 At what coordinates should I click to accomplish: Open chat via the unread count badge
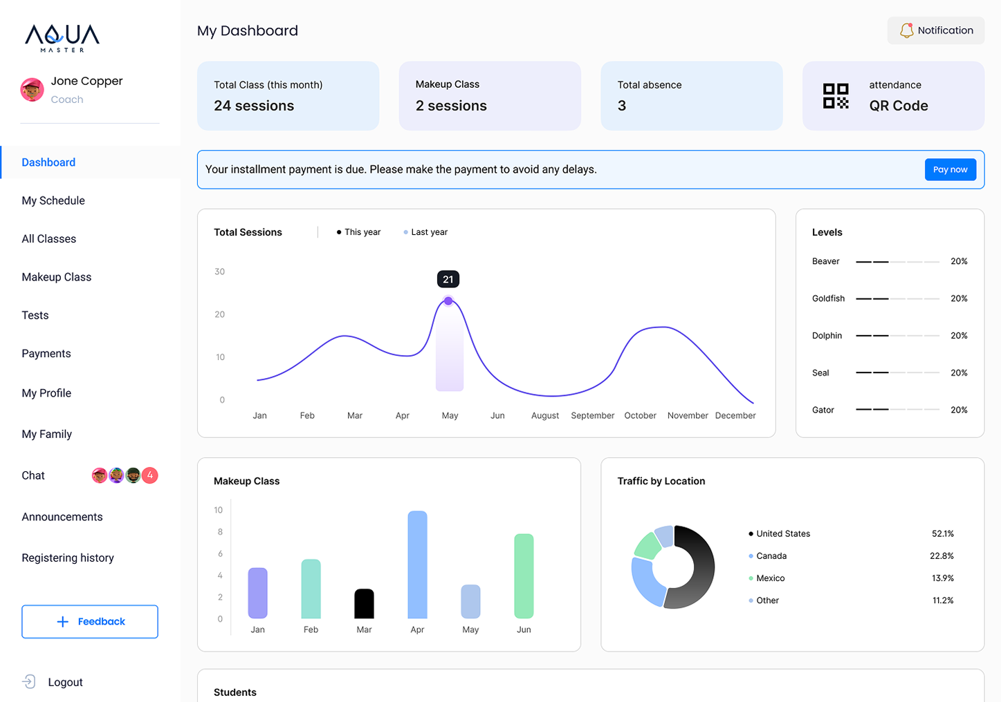coord(149,475)
